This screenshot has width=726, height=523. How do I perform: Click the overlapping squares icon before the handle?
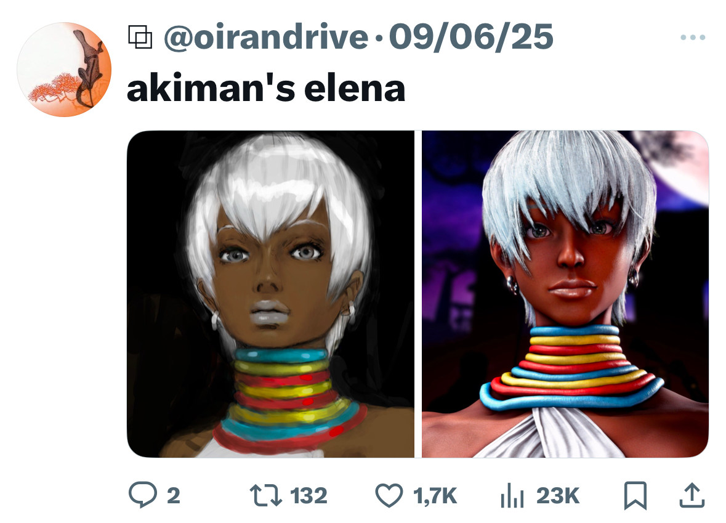coord(140,37)
